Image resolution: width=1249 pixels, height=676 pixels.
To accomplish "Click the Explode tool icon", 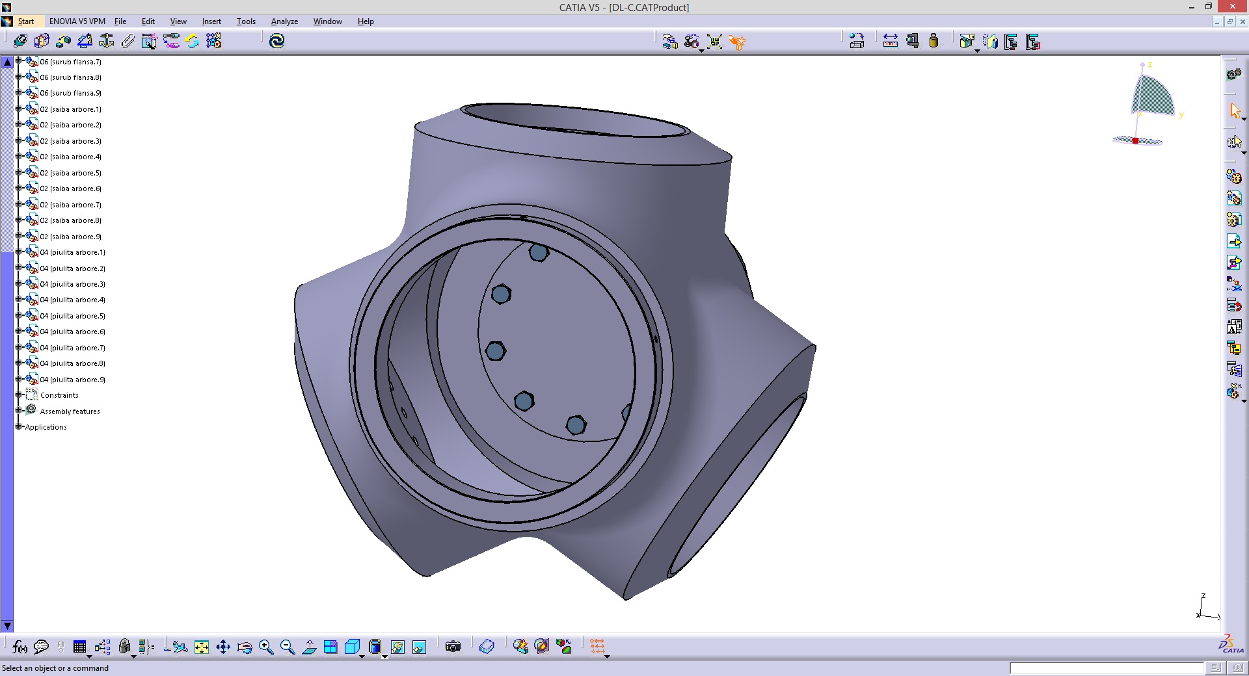I will click(x=714, y=42).
